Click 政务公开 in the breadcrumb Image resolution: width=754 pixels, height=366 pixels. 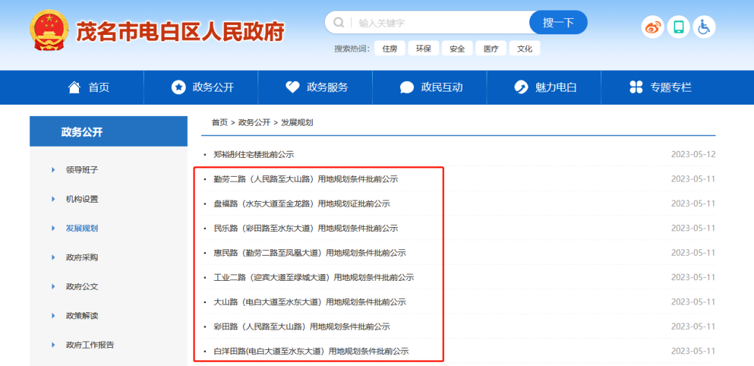[x=254, y=123]
